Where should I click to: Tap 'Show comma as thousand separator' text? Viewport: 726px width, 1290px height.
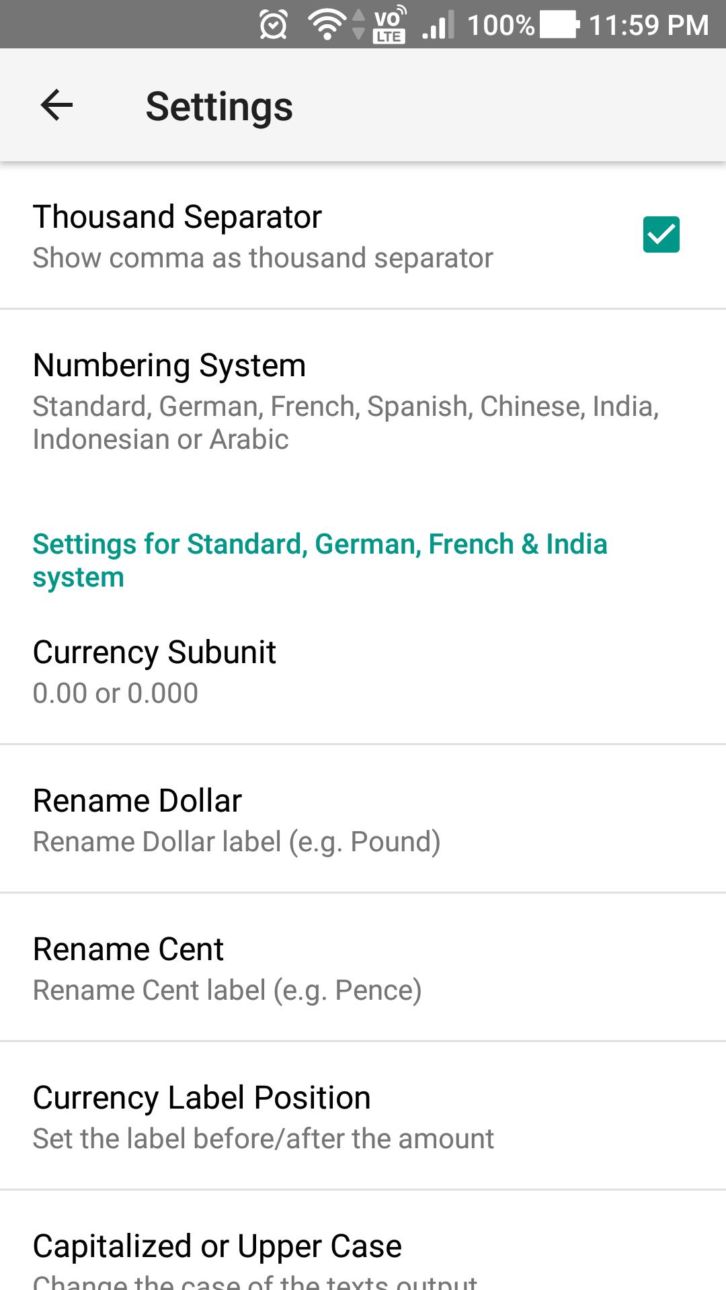coord(263,258)
